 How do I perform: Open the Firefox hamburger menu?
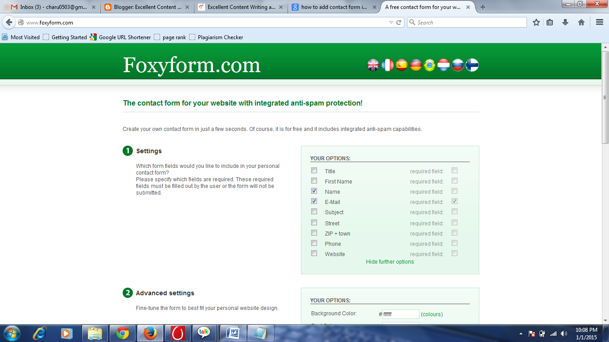click(x=600, y=22)
